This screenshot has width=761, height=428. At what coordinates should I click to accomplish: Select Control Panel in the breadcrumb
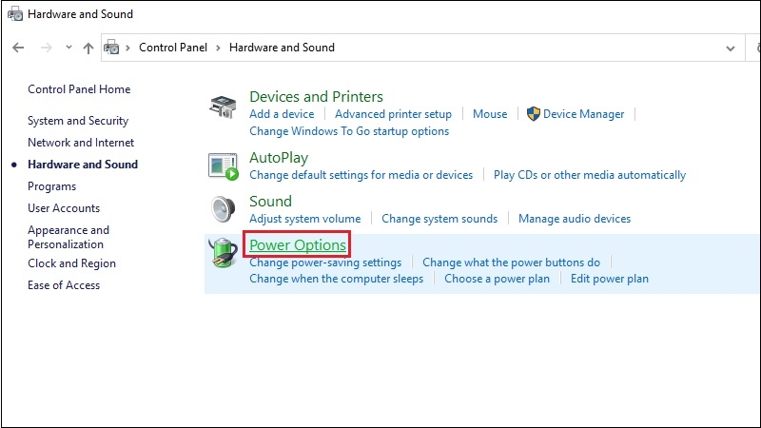coord(173,48)
